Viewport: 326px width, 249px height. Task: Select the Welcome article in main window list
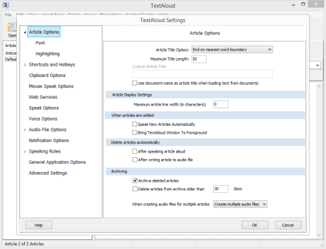pos(10,53)
